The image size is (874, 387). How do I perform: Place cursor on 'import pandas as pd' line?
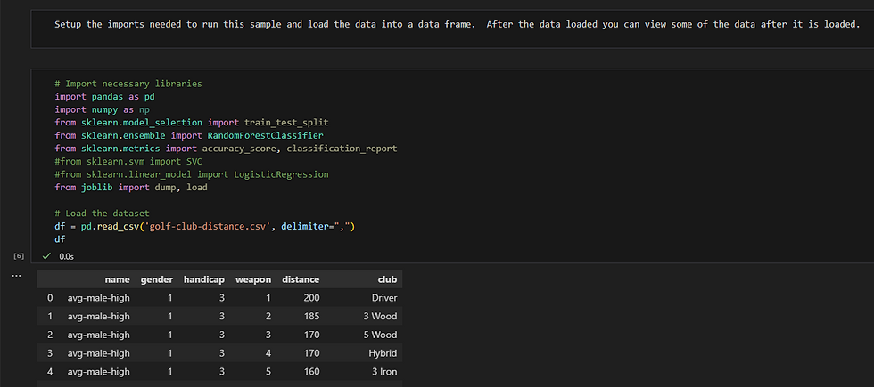(x=105, y=97)
